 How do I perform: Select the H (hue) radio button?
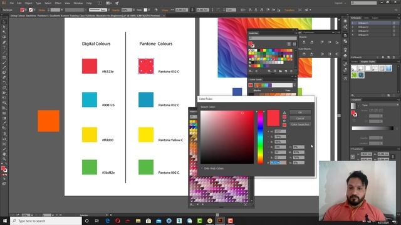click(268, 131)
